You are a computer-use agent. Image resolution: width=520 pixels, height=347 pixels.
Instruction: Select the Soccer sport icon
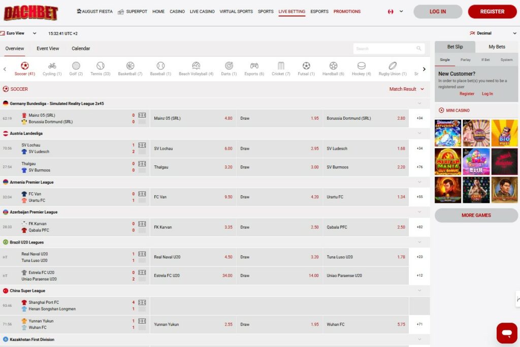(24, 68)
